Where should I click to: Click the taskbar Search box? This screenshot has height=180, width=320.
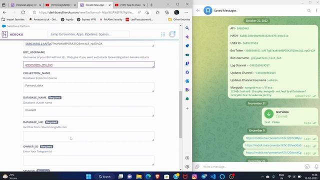[x=104, y=176]
